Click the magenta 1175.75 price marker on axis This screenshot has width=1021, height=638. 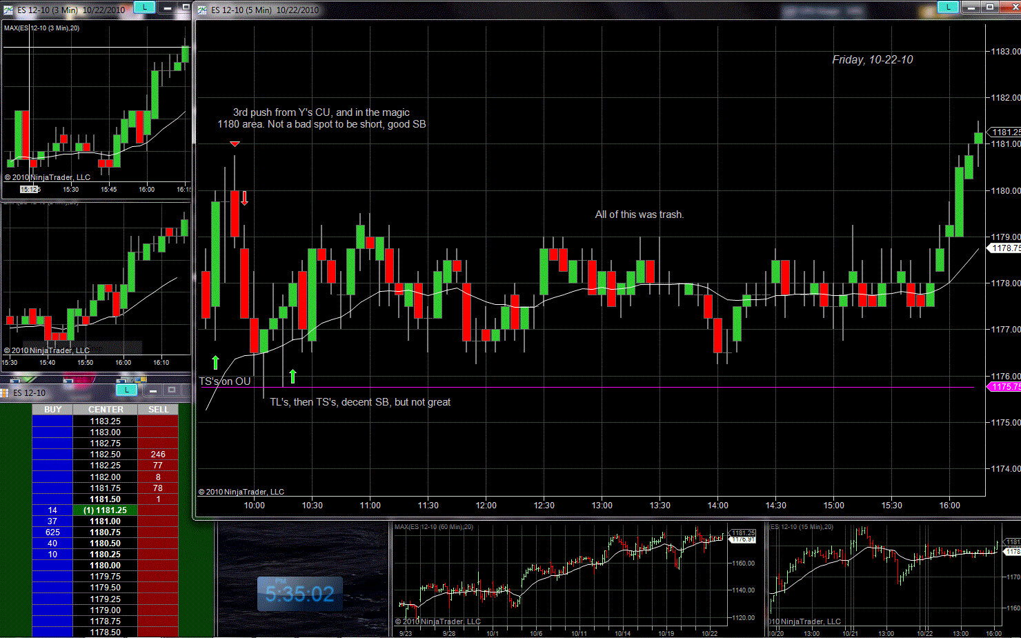click(x=1004, y=387)
